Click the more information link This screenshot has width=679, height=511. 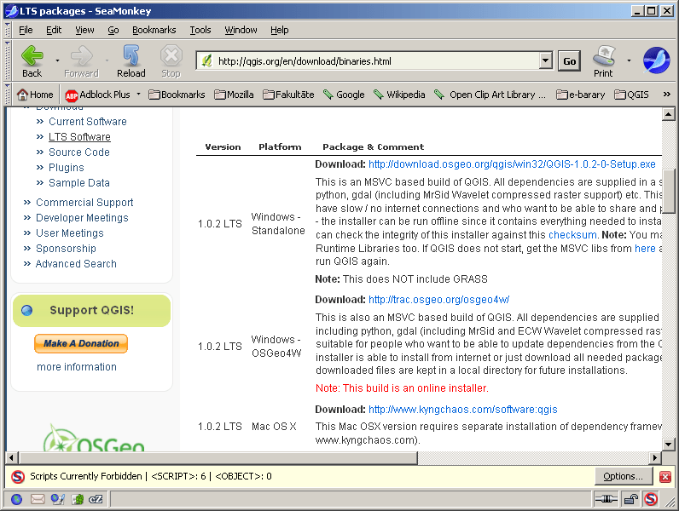click(77, 367)
